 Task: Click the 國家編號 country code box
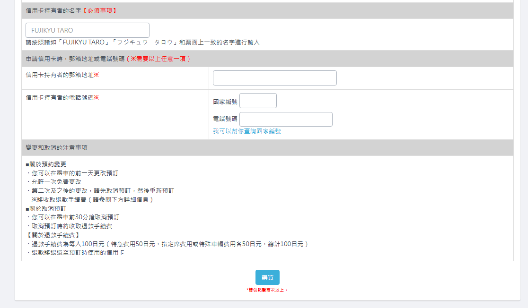coord(258,101)
